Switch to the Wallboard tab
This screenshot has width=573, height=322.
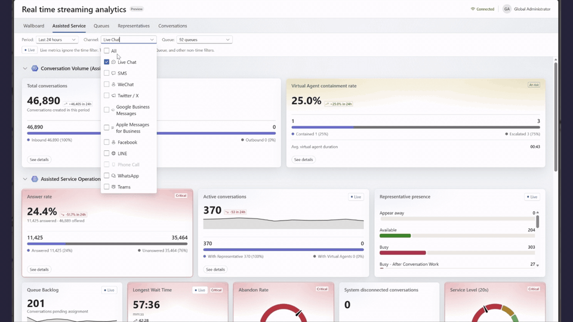click(33, 26)
